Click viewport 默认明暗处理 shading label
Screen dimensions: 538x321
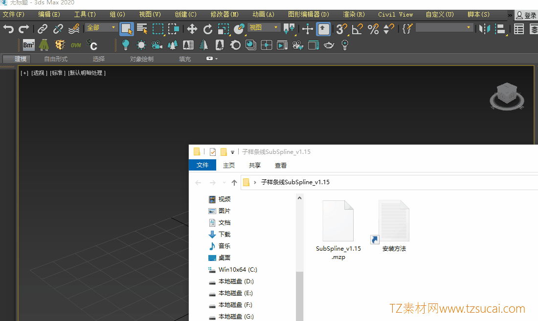pos(87,73)
